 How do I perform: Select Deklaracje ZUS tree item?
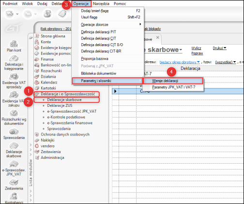coord(60,105)
